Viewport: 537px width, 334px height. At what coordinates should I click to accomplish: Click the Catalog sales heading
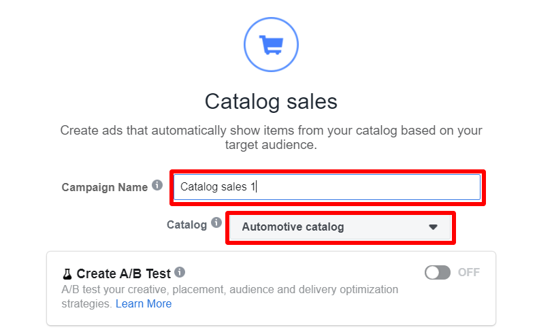coord(271,101)
